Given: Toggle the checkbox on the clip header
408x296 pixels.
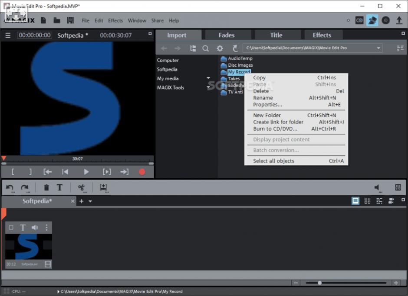Looking at the screenshot, I should [11, 227].
